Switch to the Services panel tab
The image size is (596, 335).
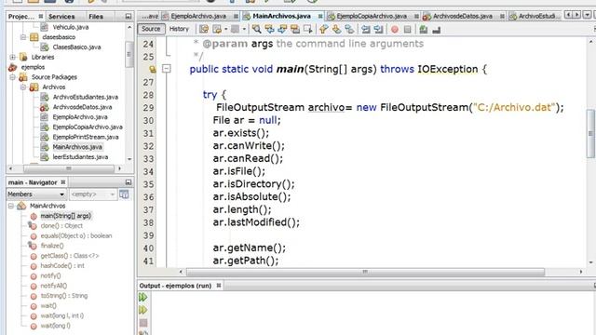coord(61,17)
